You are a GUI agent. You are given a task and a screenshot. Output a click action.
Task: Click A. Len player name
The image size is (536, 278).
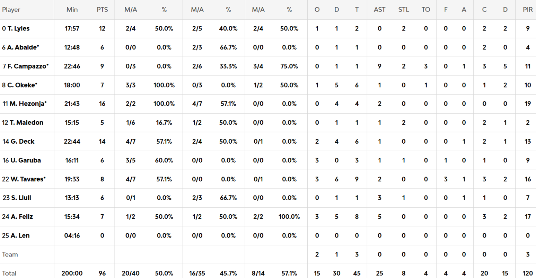(x=20, y=235)
